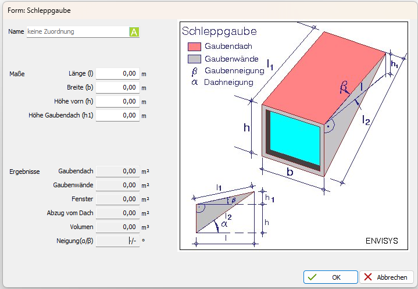This screenshot has height=289, width=418.
Task: Confirm the dialog with OK
Action: (x=330, y=277)
